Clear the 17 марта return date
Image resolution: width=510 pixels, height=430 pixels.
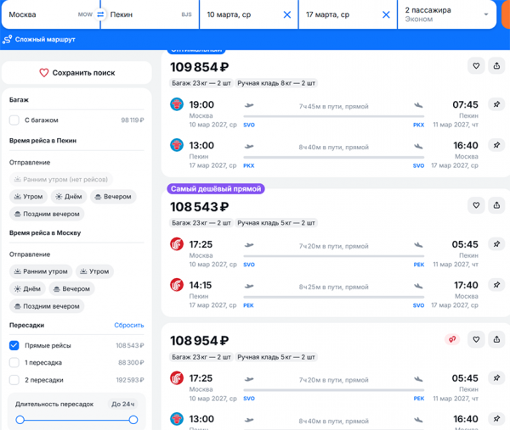pyautogui.click(x=386, y=14)
